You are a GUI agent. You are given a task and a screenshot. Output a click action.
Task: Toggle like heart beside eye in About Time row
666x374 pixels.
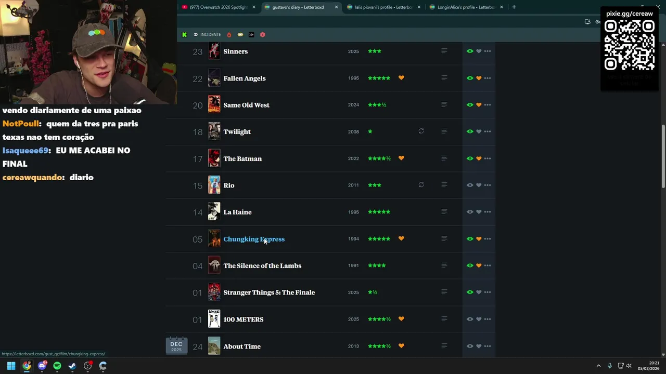pyautogui.click(x=479, y=346)
